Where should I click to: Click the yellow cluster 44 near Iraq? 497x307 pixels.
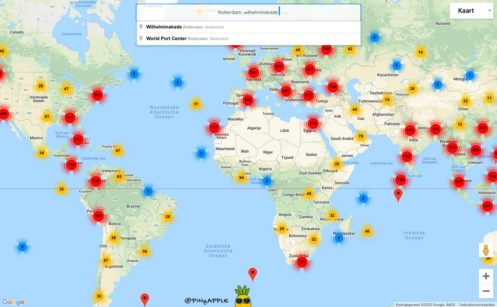pos(355,109)
